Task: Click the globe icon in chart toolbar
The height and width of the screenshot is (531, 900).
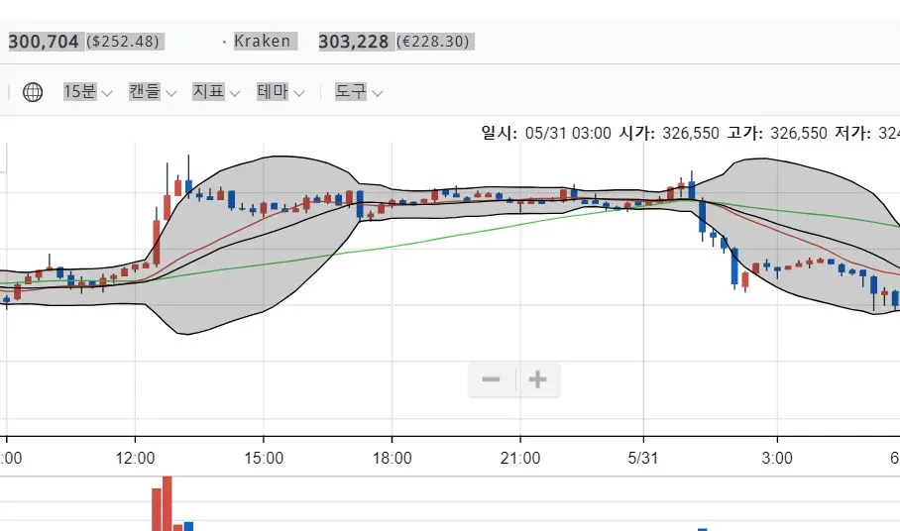Action: point(33,92)
